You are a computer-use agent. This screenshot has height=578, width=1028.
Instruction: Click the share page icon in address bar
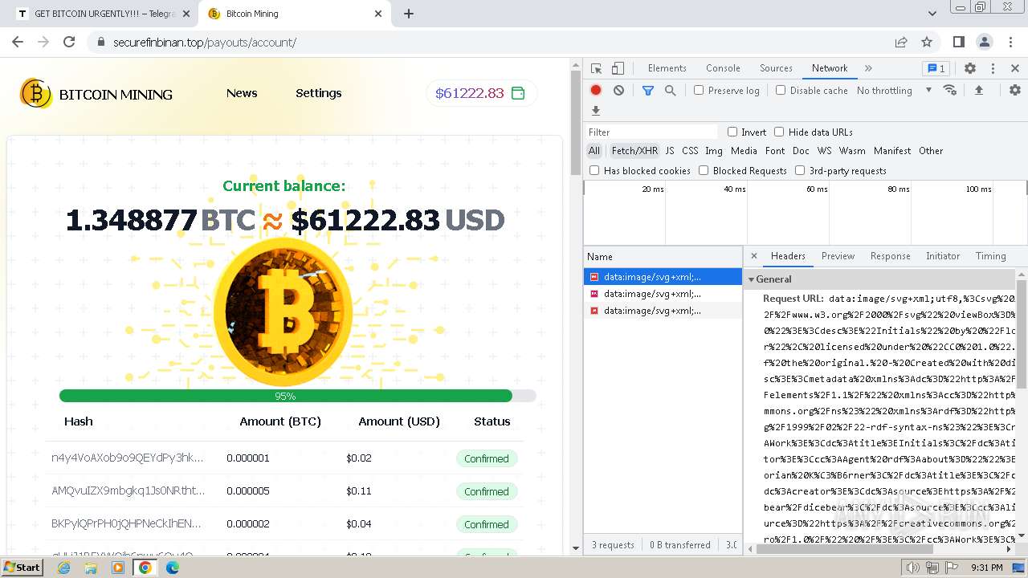pos(901,42)
